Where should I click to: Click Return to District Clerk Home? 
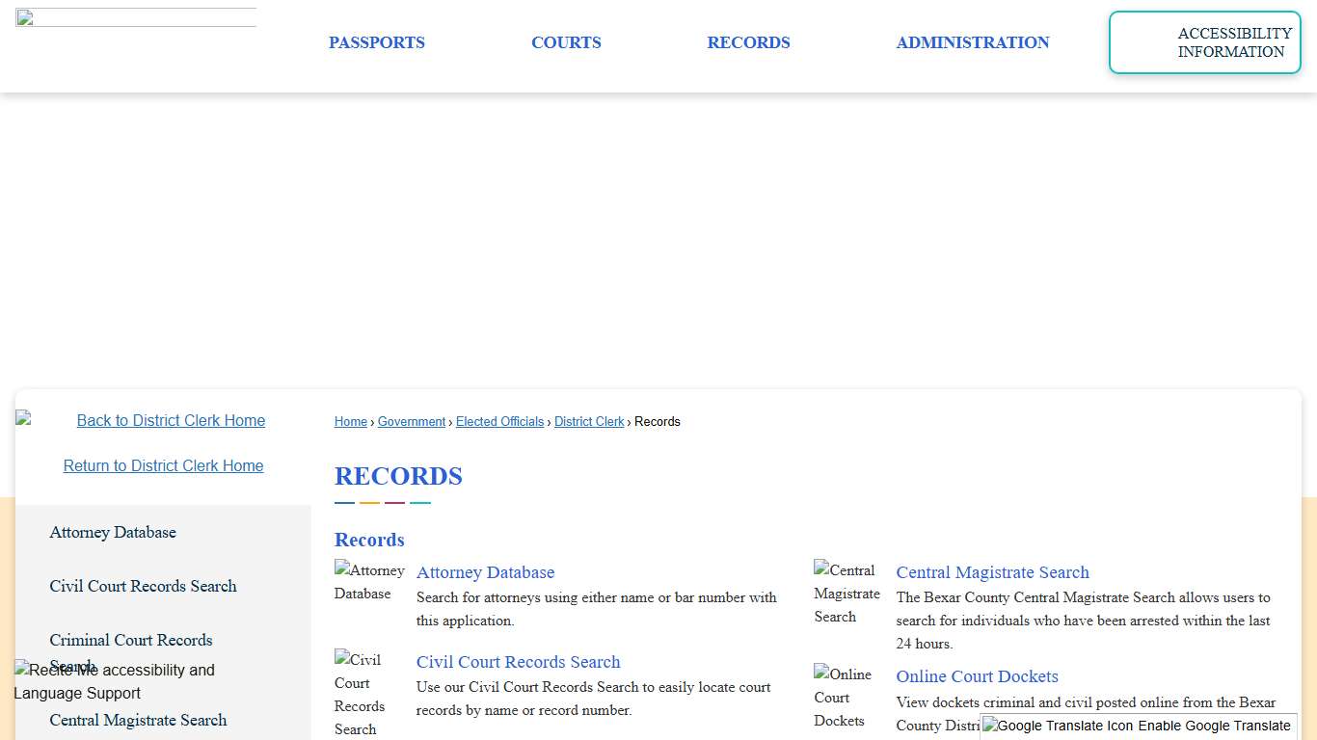(x=163, y=465)
